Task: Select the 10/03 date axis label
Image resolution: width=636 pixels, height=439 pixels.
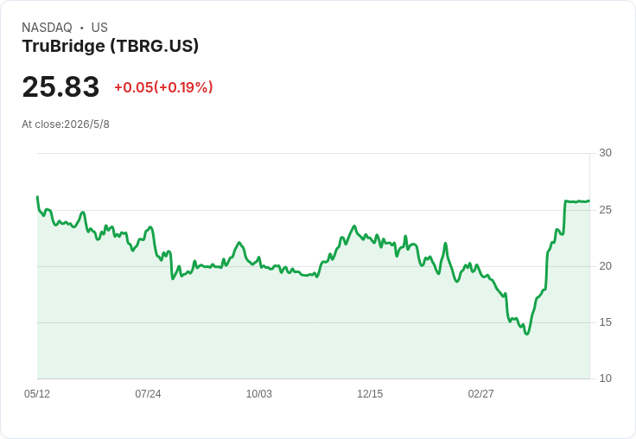Action: [x=259, y=394]
